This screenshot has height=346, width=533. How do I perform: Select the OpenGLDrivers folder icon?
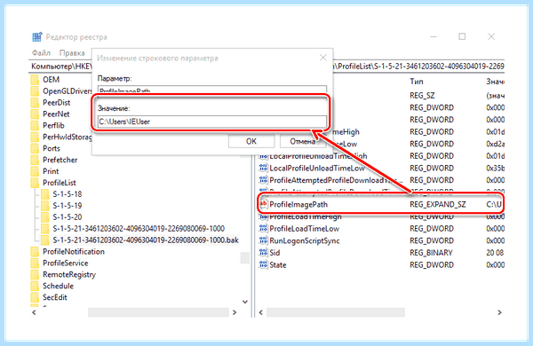tap(35, 91)
